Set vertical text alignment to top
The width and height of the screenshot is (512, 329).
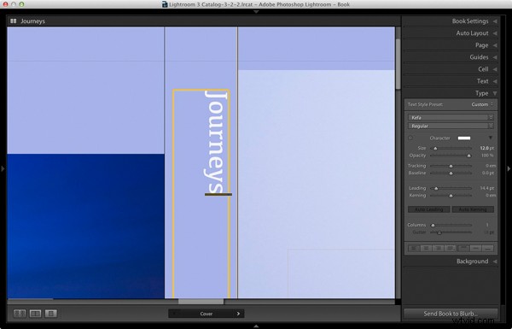(x=463, y=249)
